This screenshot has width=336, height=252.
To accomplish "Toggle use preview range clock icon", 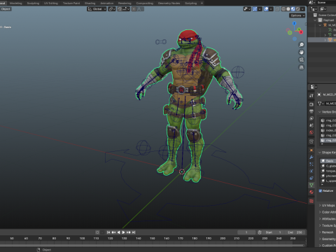I will coord(260,232).
